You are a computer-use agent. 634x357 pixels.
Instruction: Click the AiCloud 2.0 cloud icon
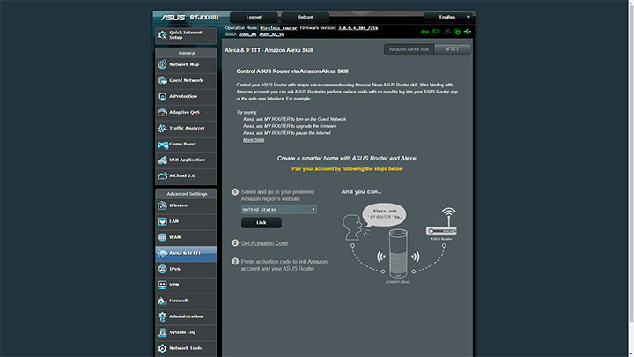tap(163, 175)
